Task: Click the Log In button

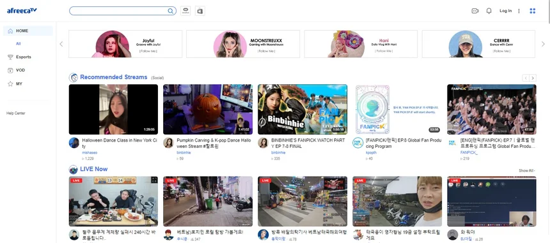Action: click(505, 11)
